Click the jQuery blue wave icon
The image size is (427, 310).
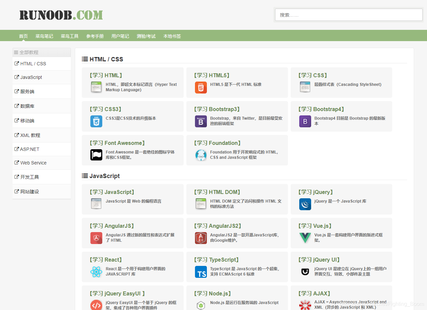[305, 204]
